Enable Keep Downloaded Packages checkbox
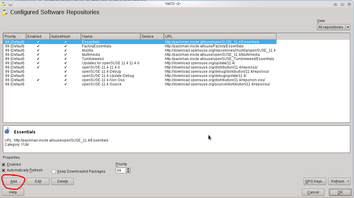The image size is (354, 198). click(x=54, y=171)
